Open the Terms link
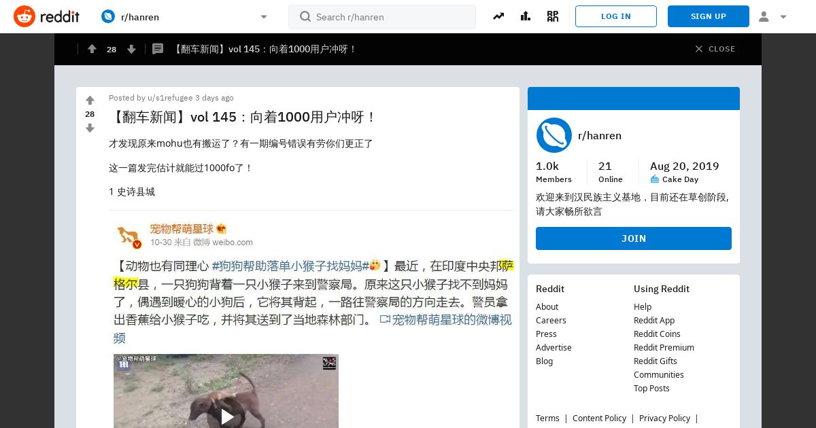Viewport: 816px width, 428px height. tap(547, 418)
